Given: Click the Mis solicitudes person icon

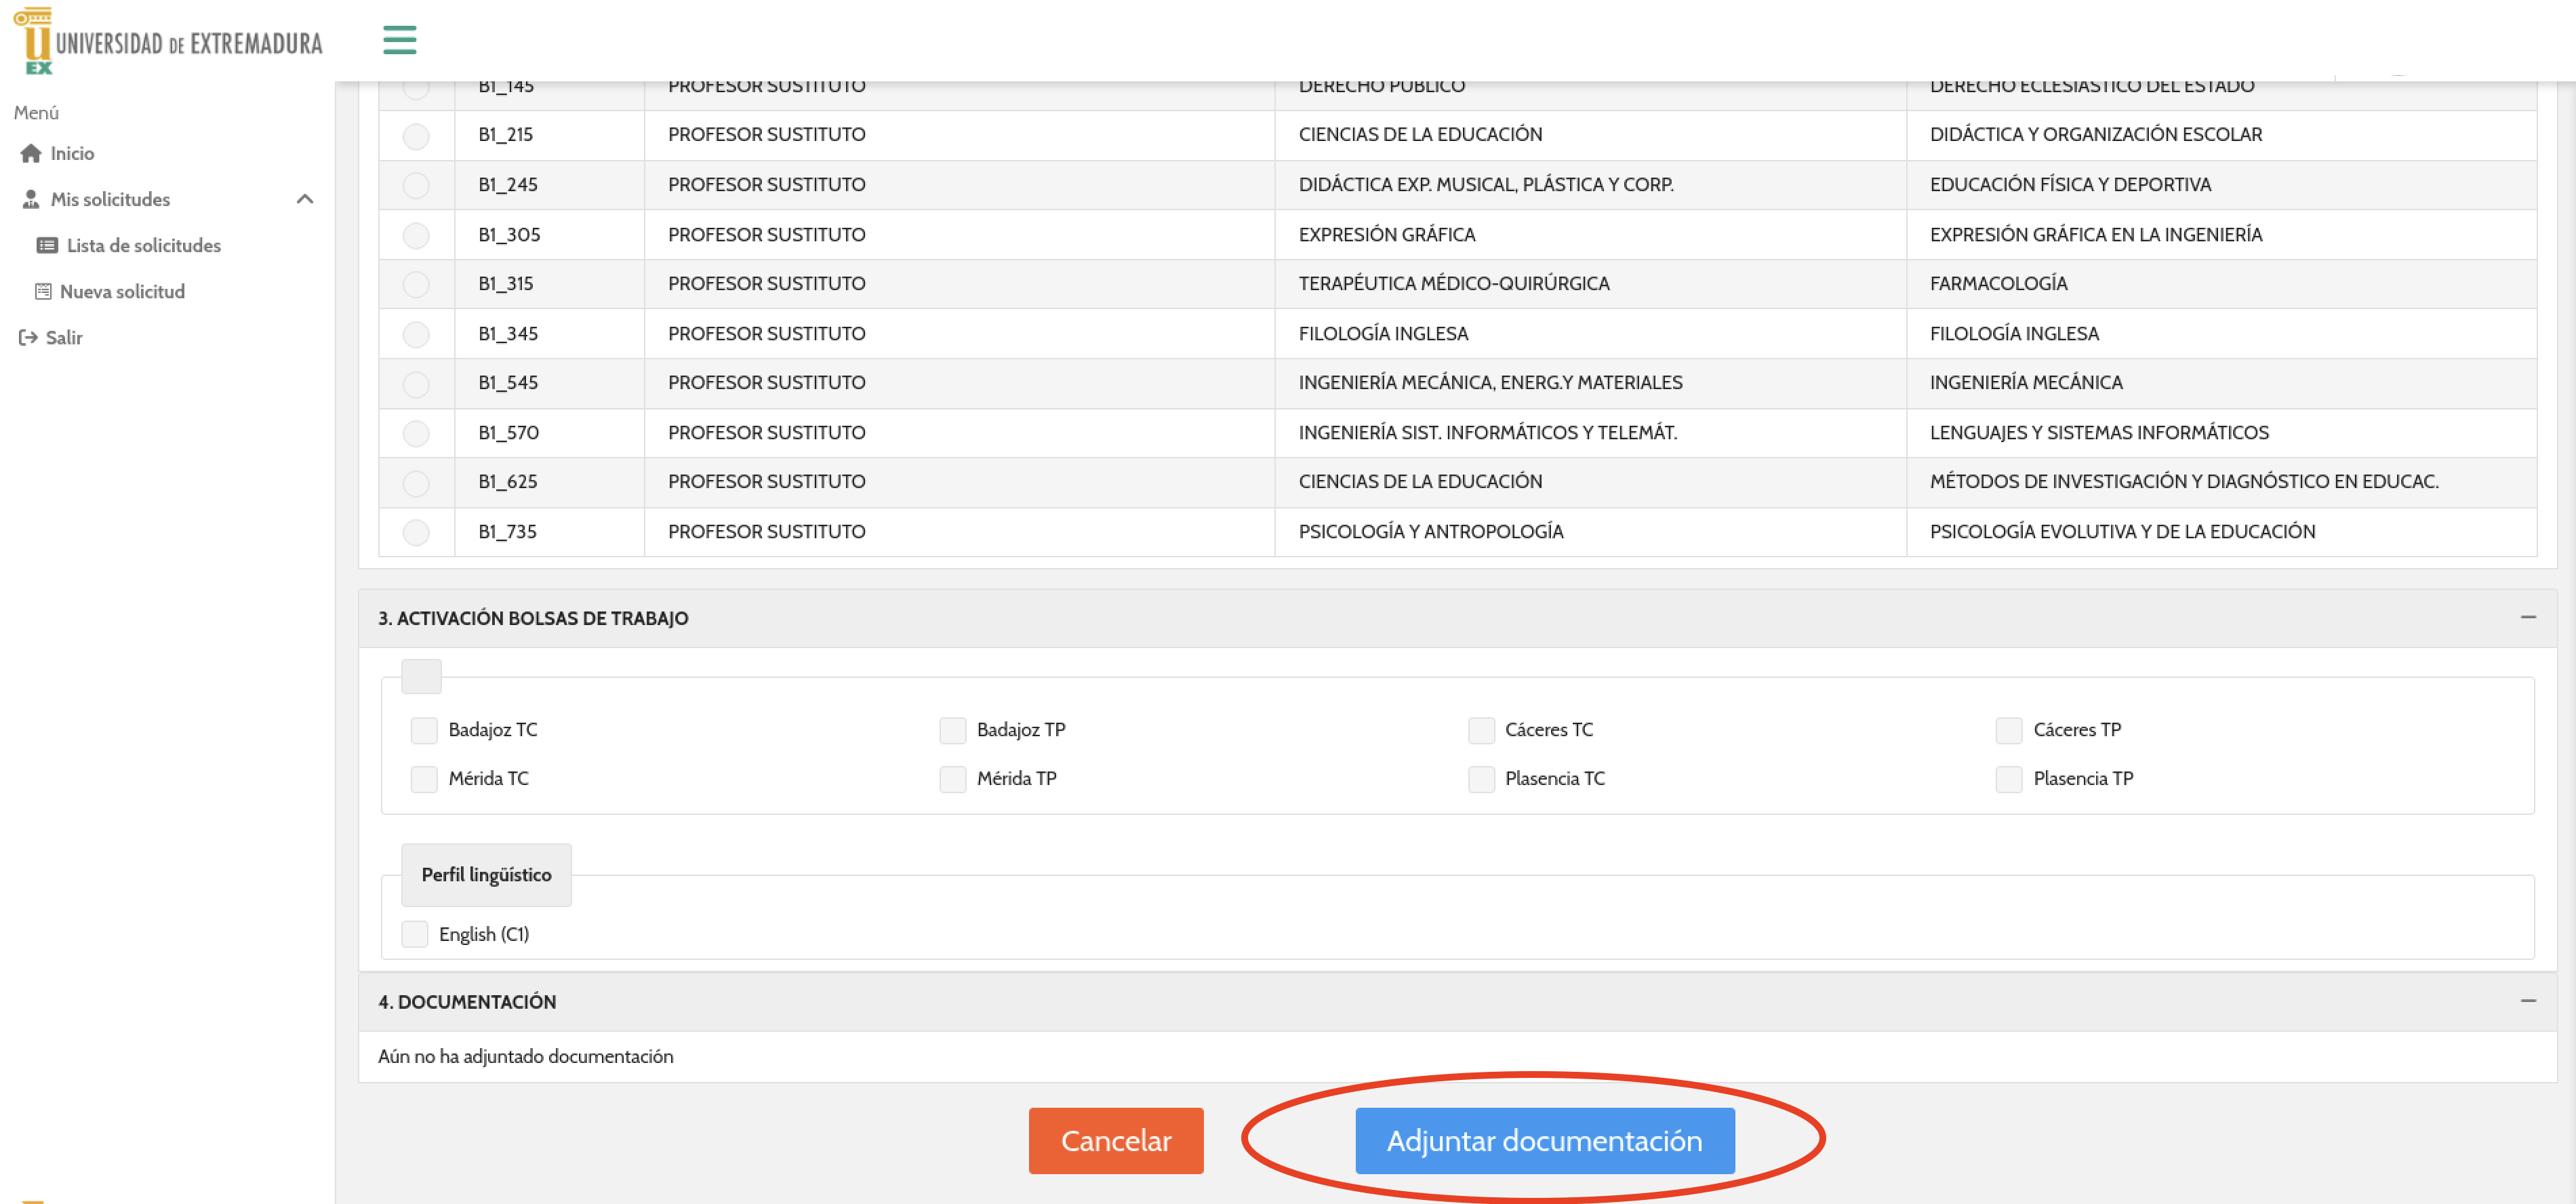Looking at the screenshot, I should tap(31, 199).
